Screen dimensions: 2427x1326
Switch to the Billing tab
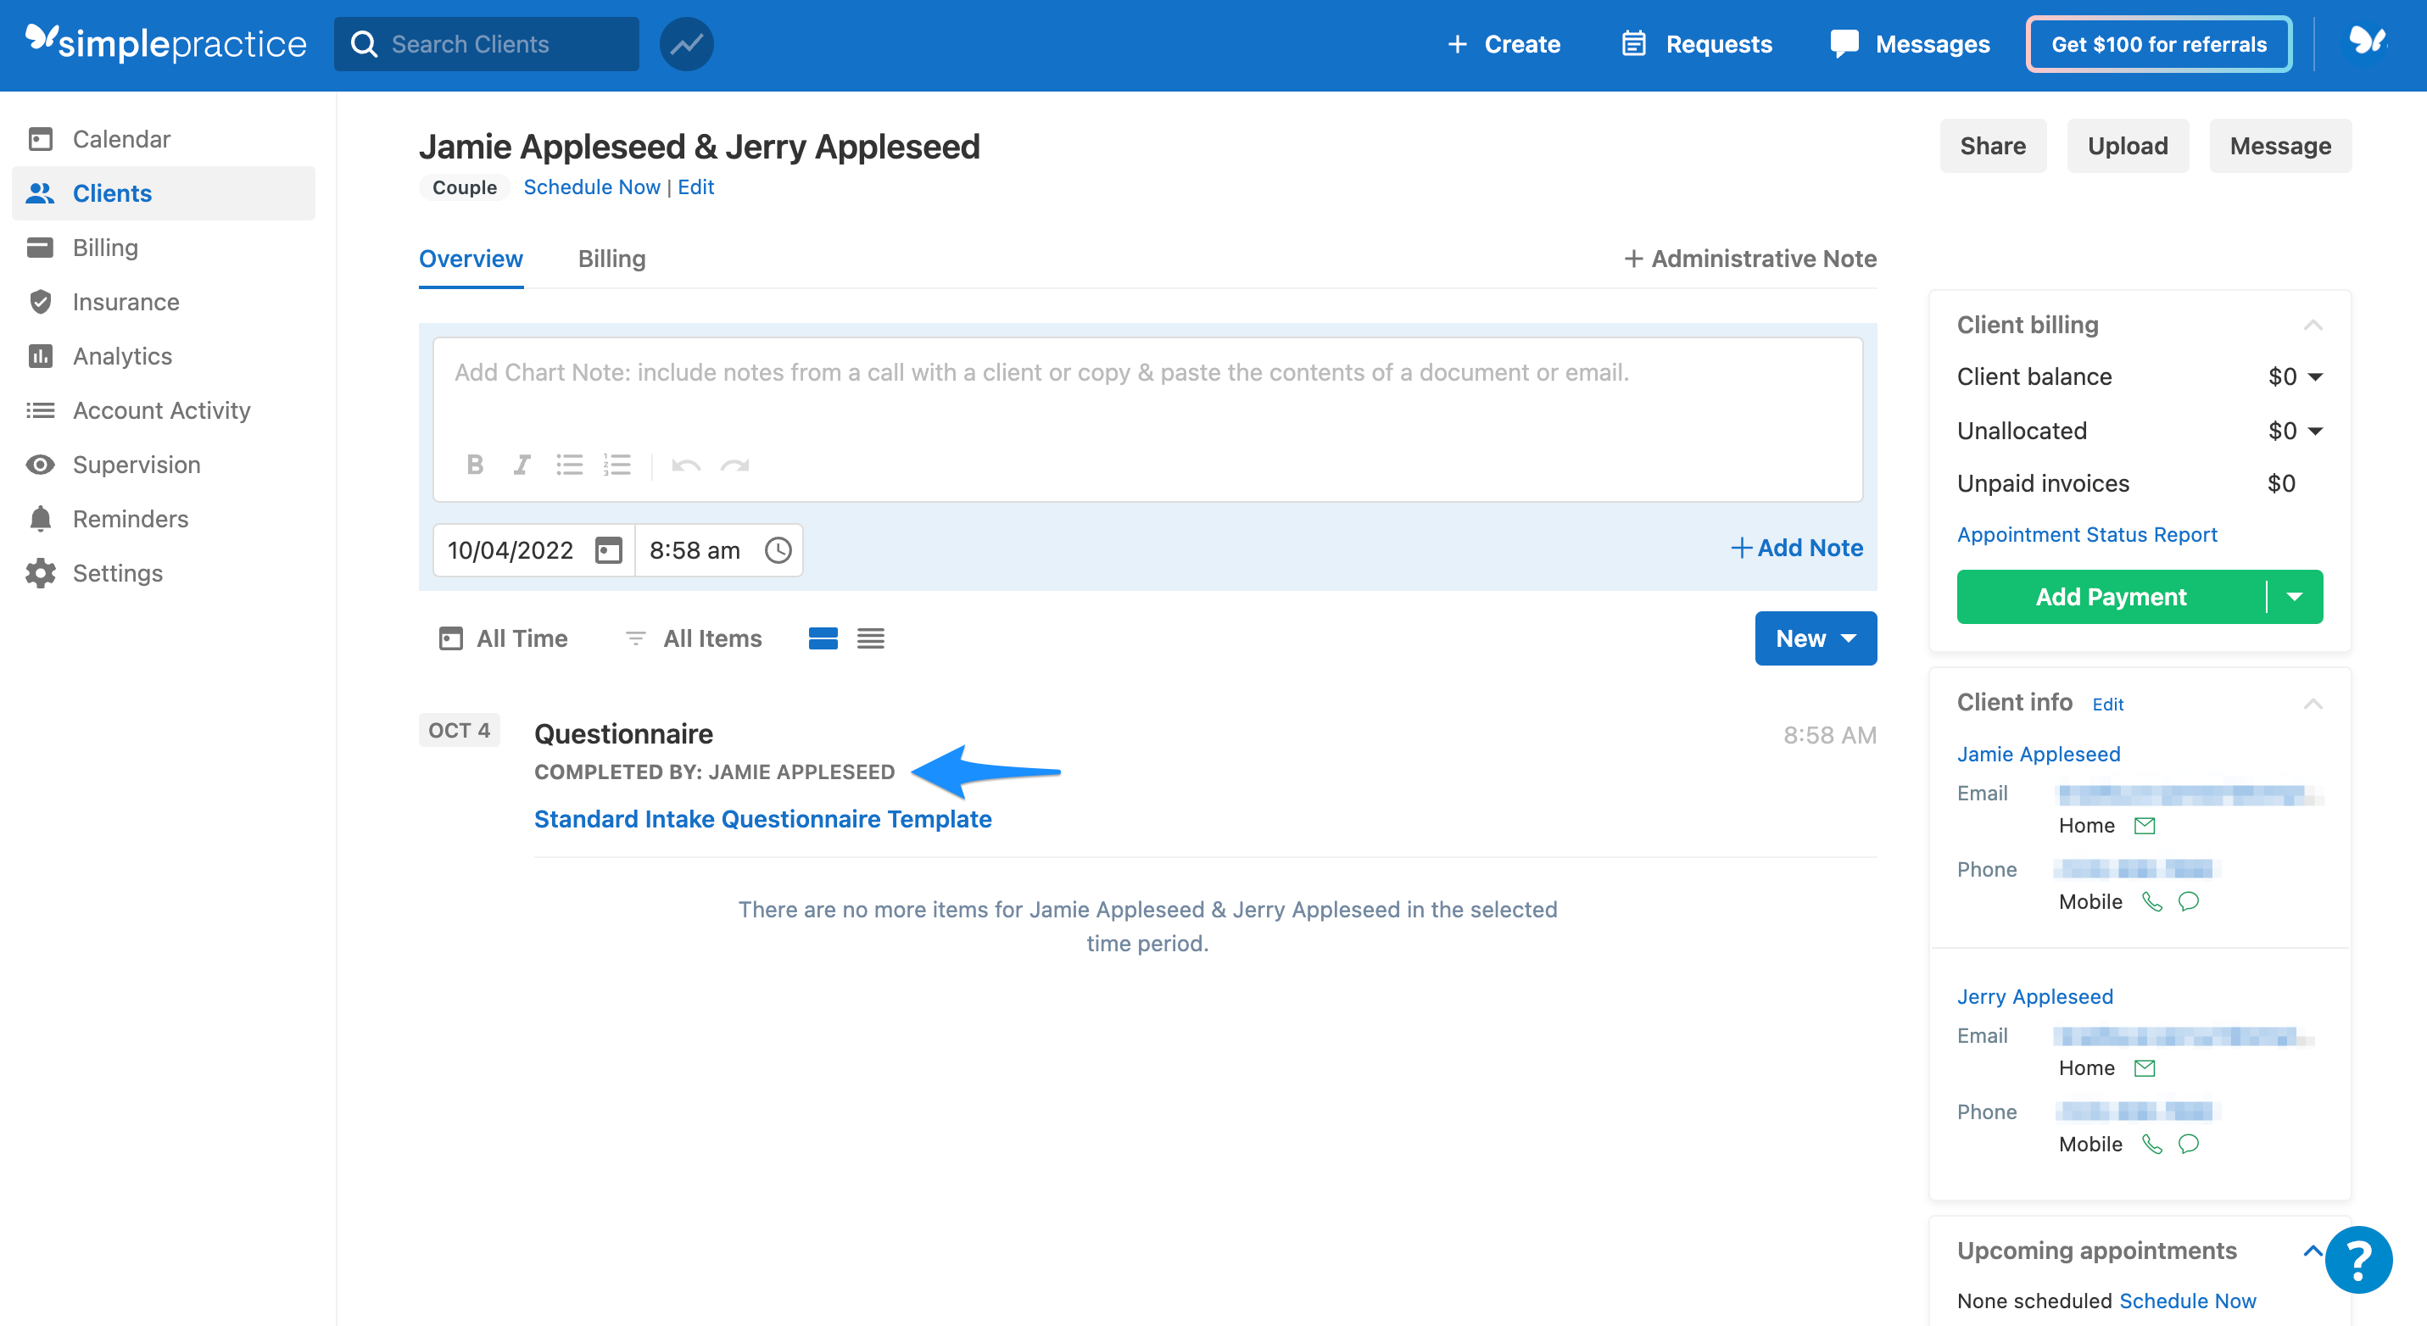pyautogui.click(x=611, y=259)
